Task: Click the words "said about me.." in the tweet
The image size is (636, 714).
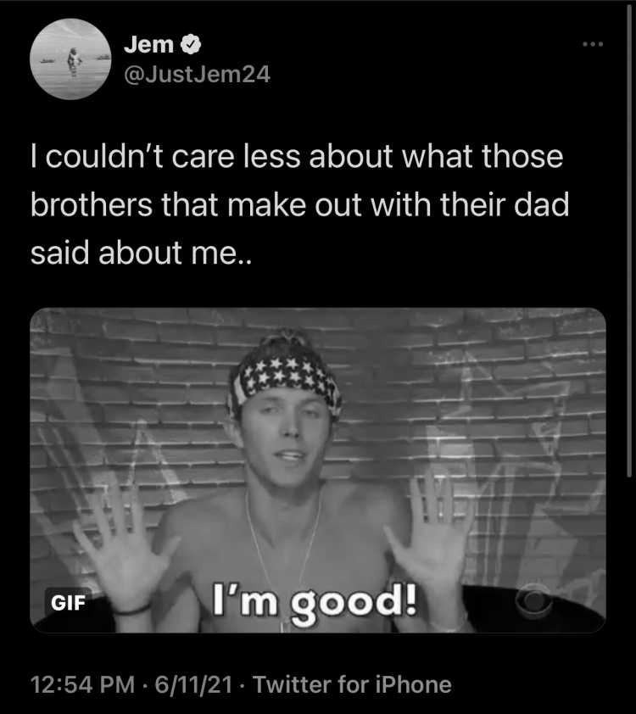Action: [141, 254]
